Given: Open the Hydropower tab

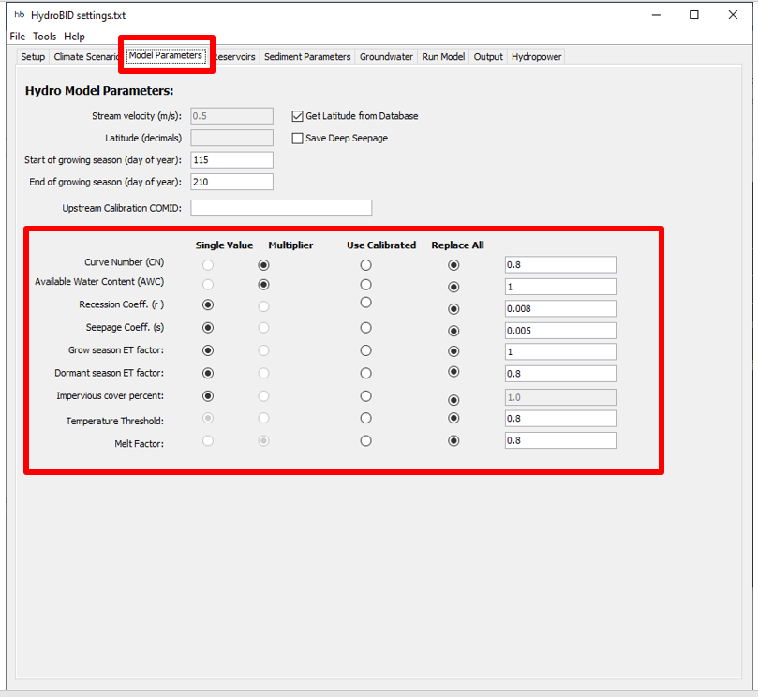Looking at the screenshot, I should click(536, 57).
